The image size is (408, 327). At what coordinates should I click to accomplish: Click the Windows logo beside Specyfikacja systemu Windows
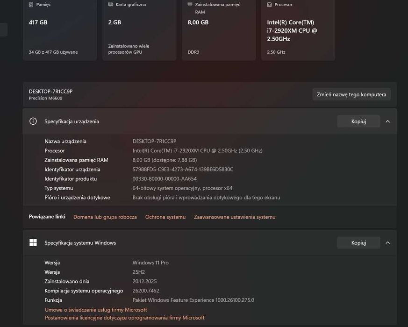(33, 243)
